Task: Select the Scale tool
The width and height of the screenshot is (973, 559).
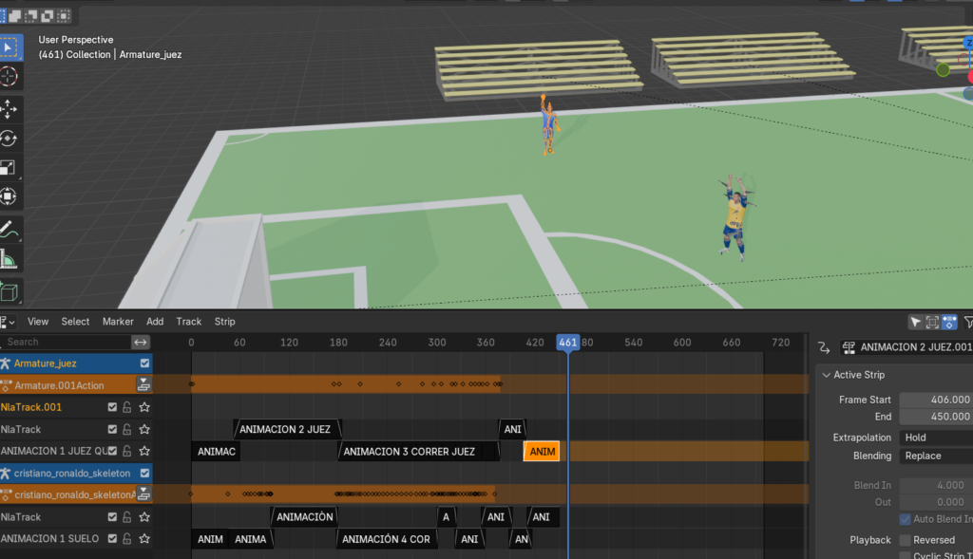Action: 10,168
